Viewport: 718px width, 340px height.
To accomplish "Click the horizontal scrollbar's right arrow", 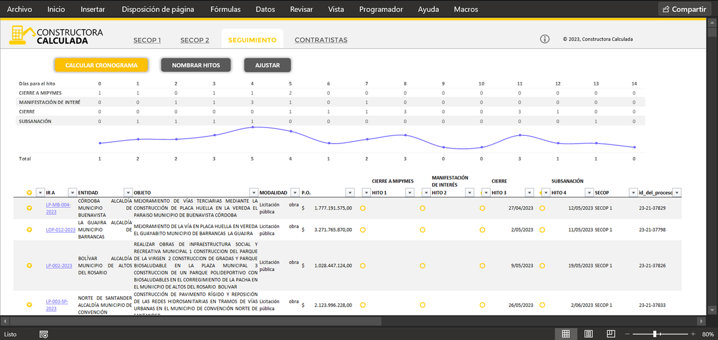I will tap(701, 321).
